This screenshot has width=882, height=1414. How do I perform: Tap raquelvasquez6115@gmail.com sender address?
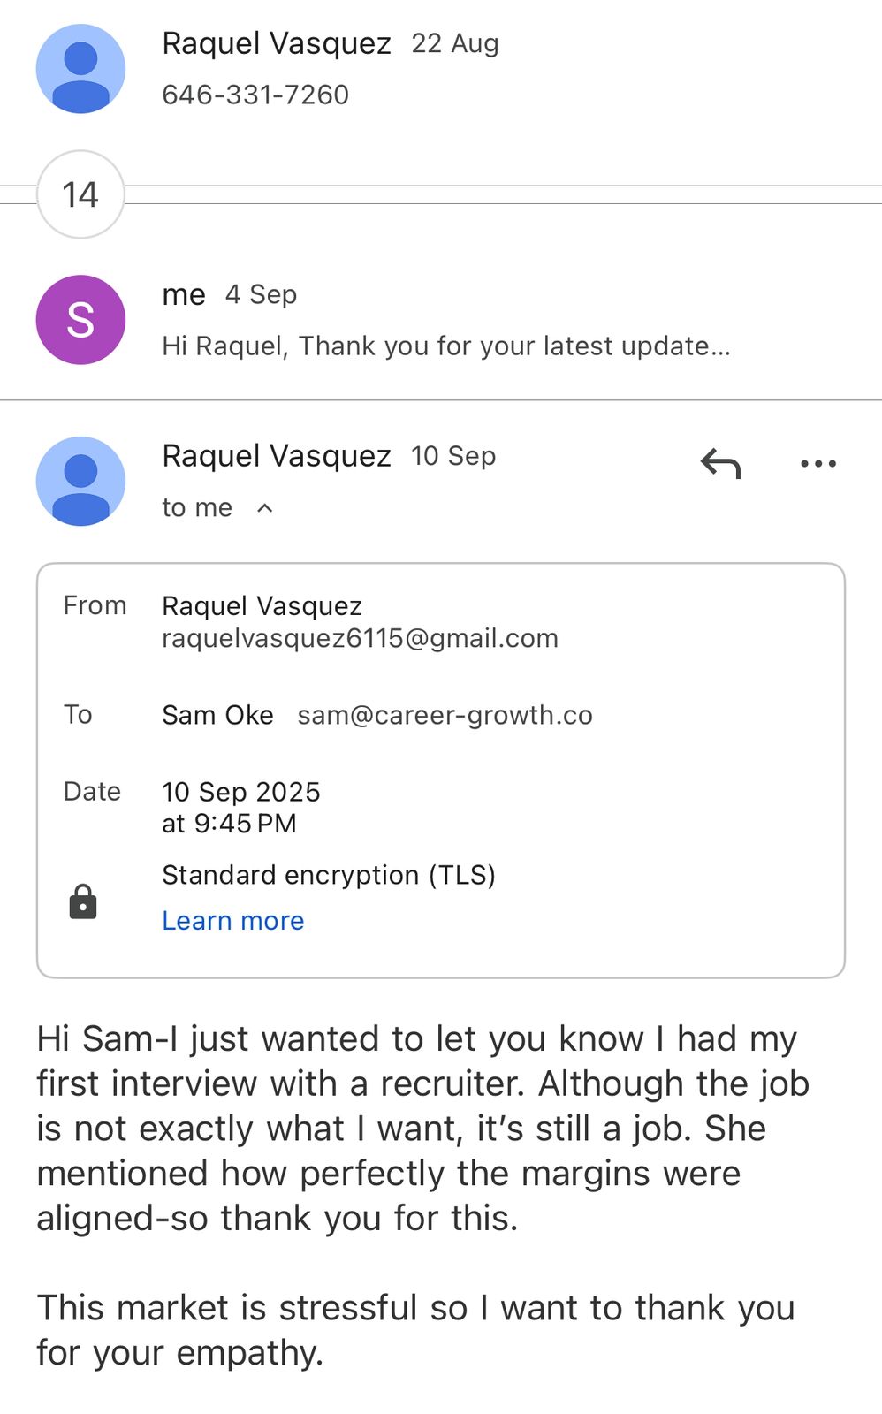click(x=360, y=638)
